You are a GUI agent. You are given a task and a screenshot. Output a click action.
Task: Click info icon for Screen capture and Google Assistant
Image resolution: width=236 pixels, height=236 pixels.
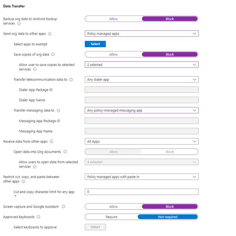pyautogui.click(x=63, y=206)
